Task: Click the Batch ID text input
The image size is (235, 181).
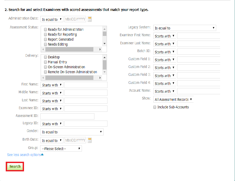Action: pos(198,52)
